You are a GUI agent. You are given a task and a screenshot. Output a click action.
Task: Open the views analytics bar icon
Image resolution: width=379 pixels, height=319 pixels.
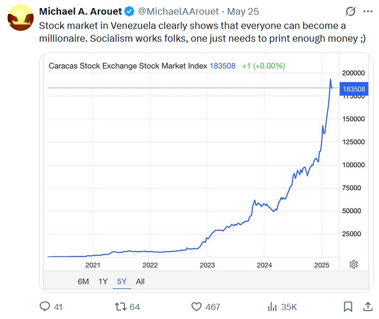(x=272, y=307)
